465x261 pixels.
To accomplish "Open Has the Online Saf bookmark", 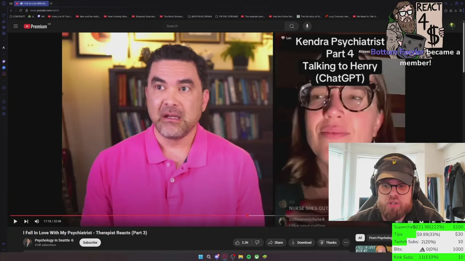I will click(282, 16).
